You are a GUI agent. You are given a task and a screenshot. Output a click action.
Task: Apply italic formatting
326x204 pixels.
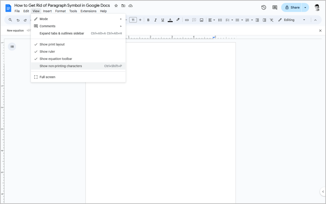click(155, 20)
